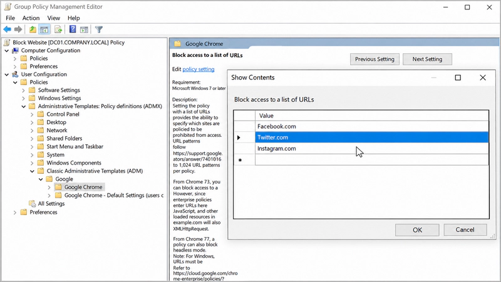Open the policy setting link

[x=199, y=69]
